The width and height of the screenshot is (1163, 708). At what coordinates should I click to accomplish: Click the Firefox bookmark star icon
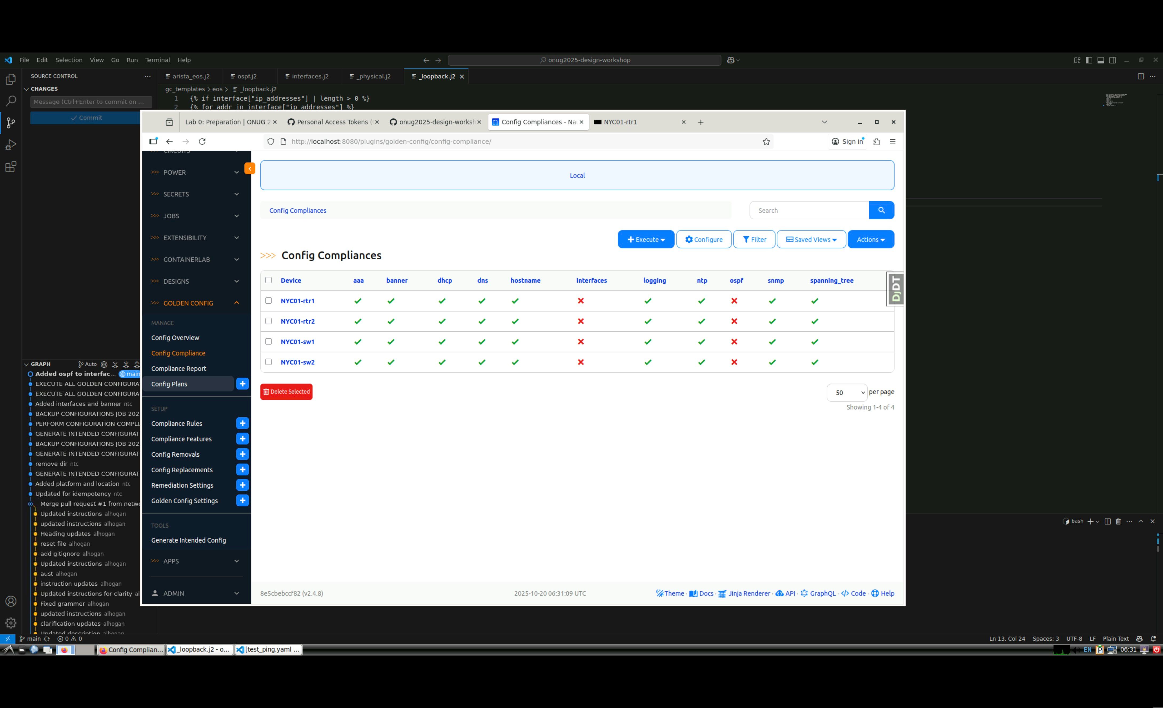766,142
